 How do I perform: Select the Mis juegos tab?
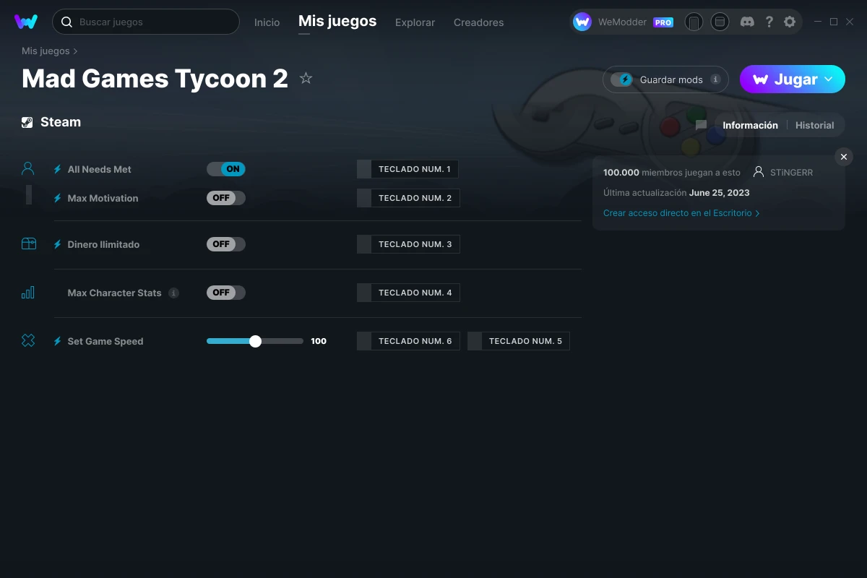tap(337, 21)
